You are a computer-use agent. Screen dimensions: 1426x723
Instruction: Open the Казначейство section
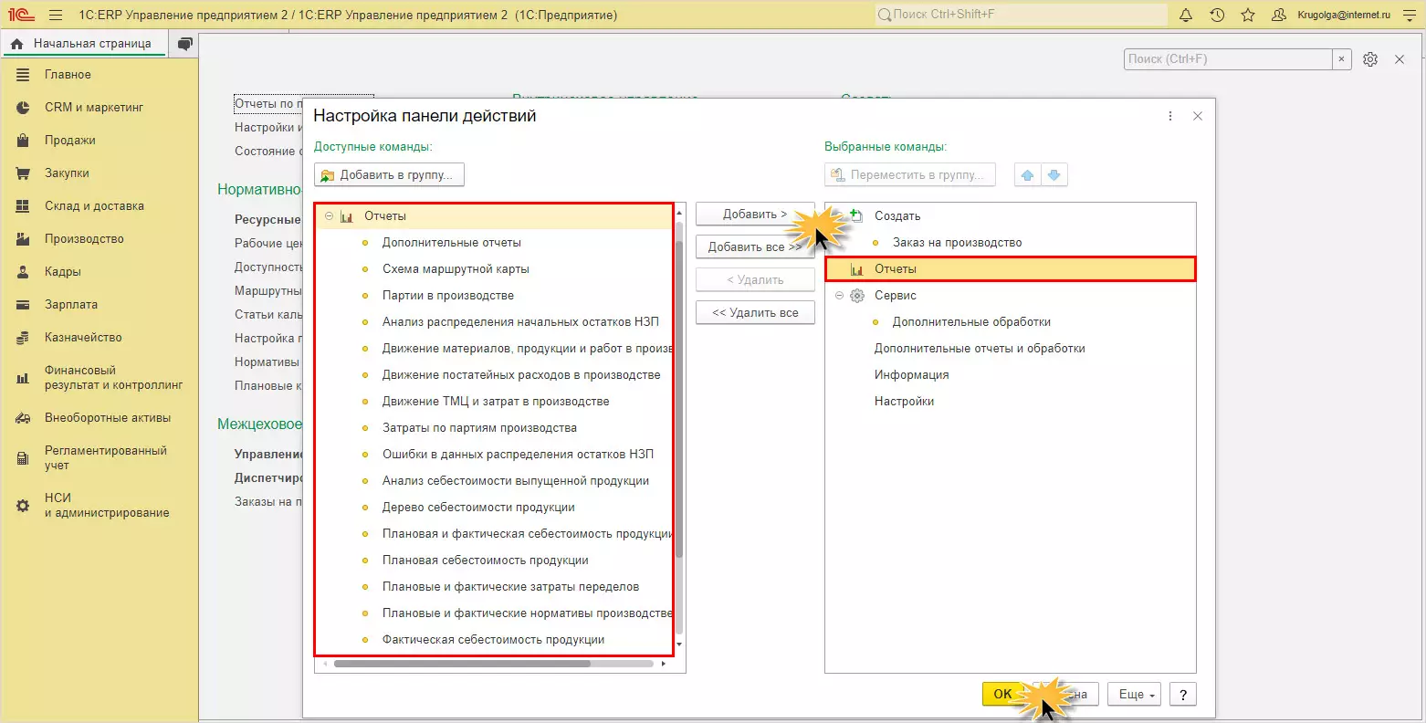[x=83, y=338]
